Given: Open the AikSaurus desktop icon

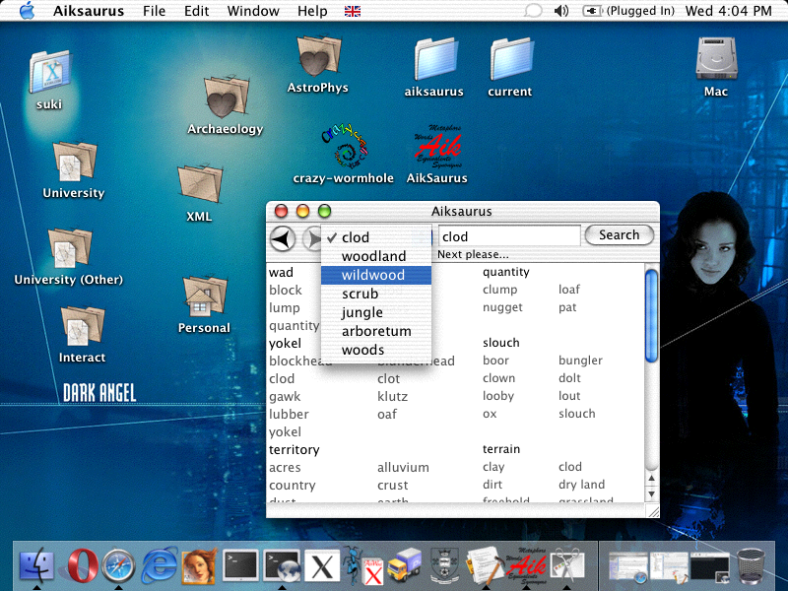Looking at the screenshot, I should [436, 149].
